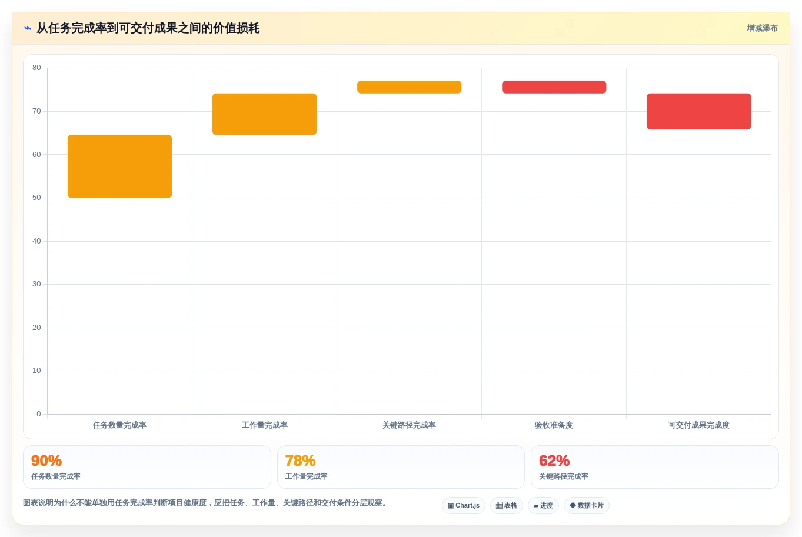802x537 pixels.
Task: Click the y-axis tick value 80
Action: tap(36, 68)
